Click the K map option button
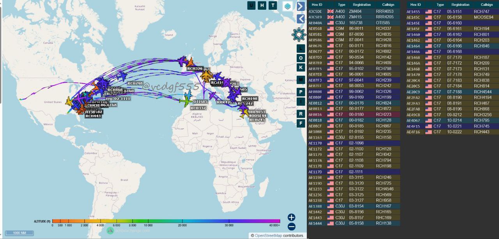The image size is (499, 239). click(x=301, y=67)
